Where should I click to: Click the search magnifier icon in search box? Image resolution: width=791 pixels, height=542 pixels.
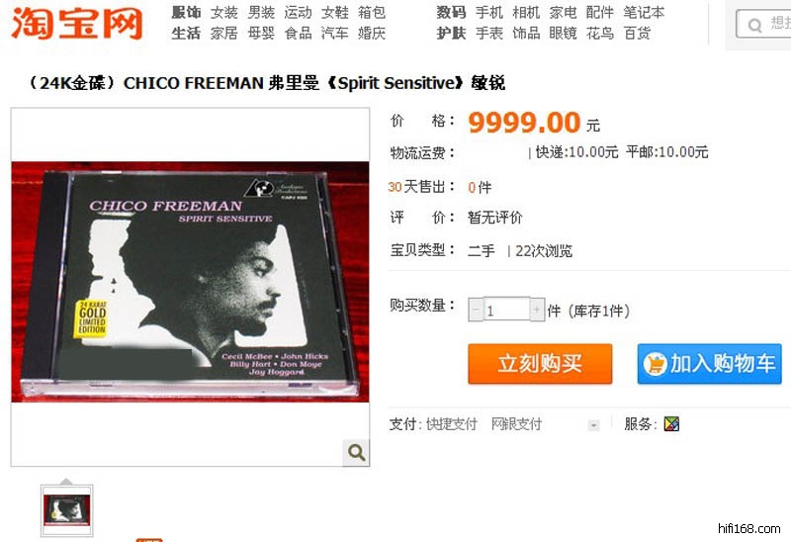pos(754,25)
